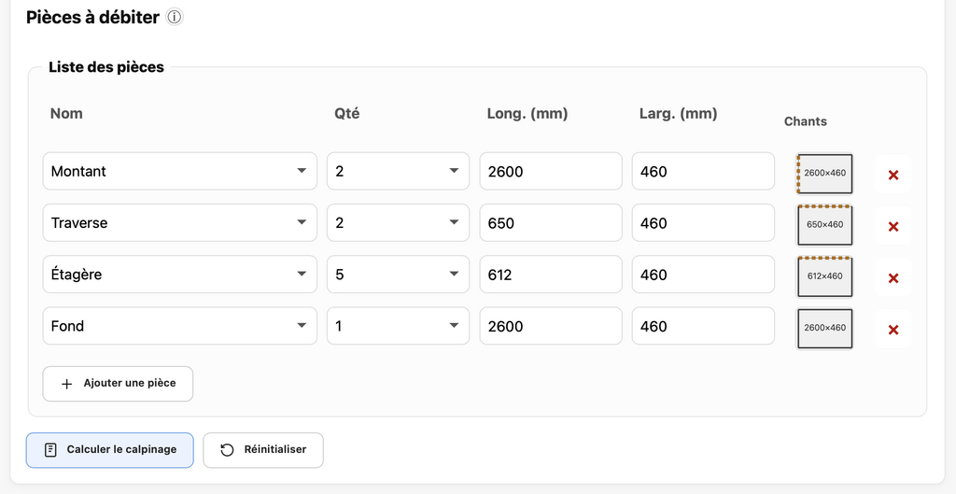956x494 pixels.
Task: Select the Étagère 612×460 edge diagram
Action: 824,275
